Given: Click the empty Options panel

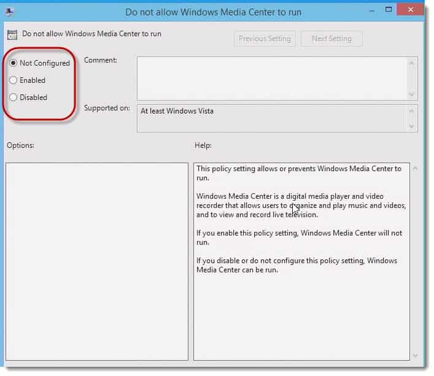Looking at the screenshot, I should coord(97,261).
